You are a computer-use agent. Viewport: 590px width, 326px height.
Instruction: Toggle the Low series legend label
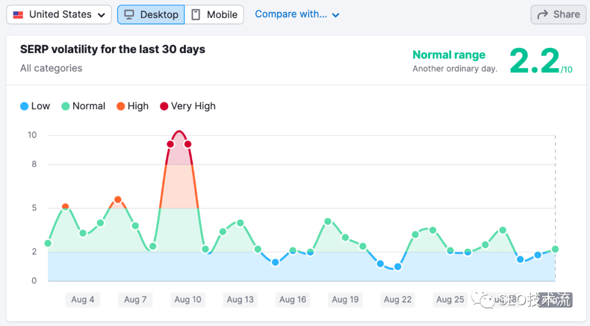40,106
